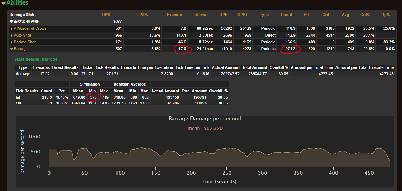Click the circled Barrage execute value 17.0
Viewport: 402px width, 191px height.
tap(182, 49)
